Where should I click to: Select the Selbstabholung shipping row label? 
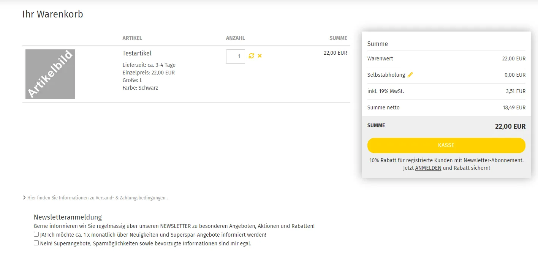point(386,75)
